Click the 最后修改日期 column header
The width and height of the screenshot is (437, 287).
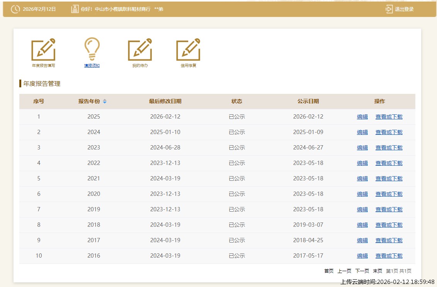(165, 102)
